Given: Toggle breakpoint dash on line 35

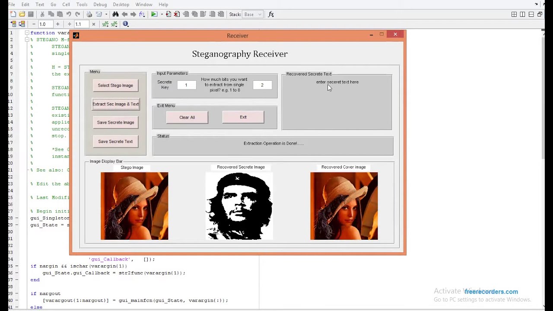Looking at the screenshot, I should (16, 266).
